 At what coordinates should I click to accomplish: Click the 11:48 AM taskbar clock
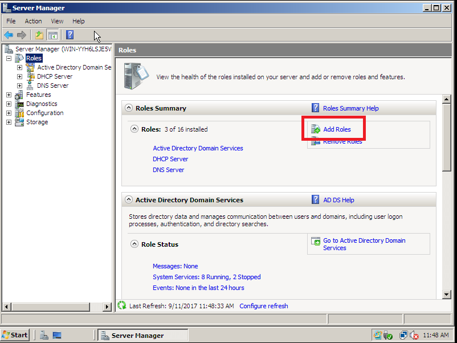[x=436, y=335]
